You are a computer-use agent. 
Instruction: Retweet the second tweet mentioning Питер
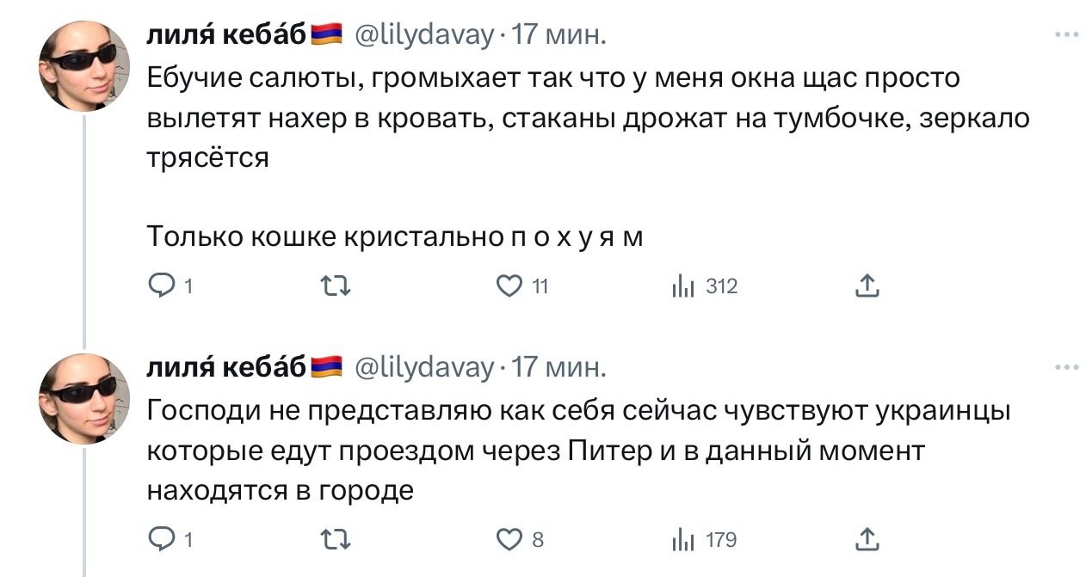click(336, 539)
